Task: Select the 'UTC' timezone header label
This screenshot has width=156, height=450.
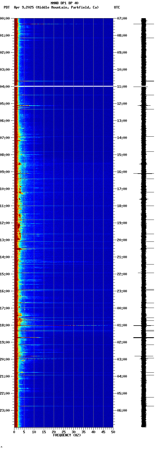Action: pos(117,7)
